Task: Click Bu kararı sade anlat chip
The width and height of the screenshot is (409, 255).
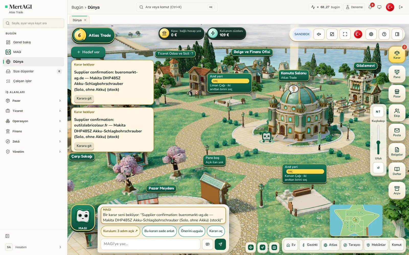Action: [159, 231]
